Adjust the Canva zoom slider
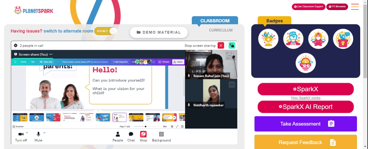 click(x=146, y=127)
